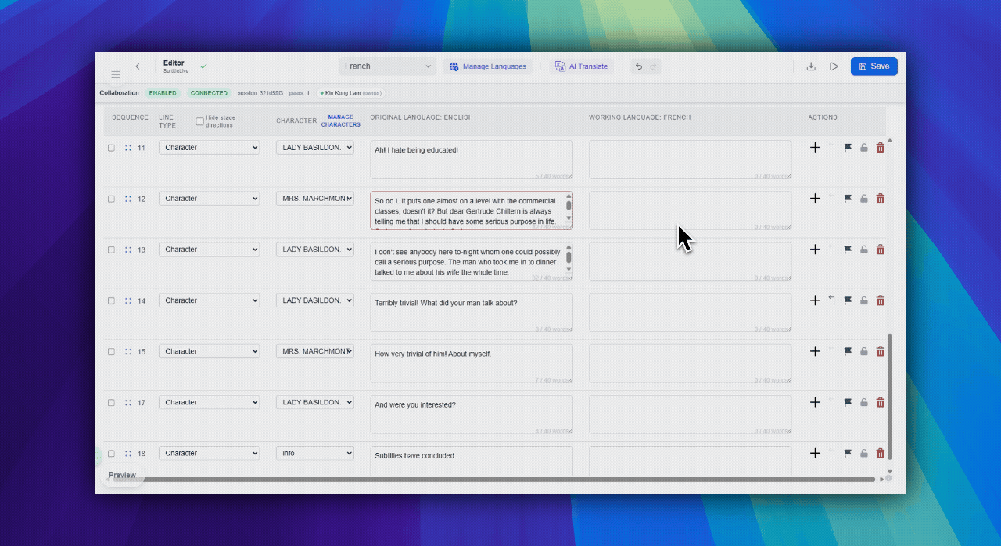Check the box for sequence 15
This screenshot has height=546, width=1001.
(x=111, y=351)
